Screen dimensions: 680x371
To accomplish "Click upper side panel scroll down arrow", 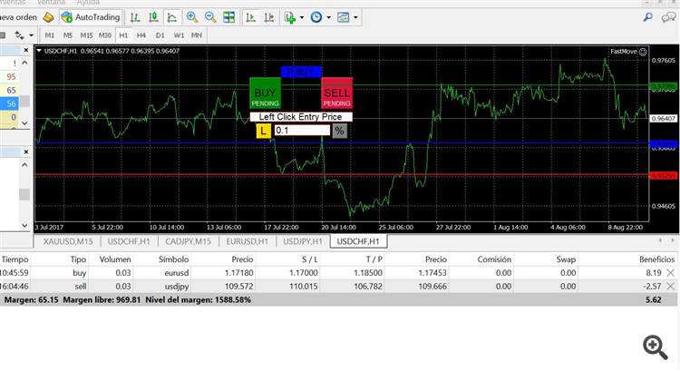I will (x=24, y=123).
